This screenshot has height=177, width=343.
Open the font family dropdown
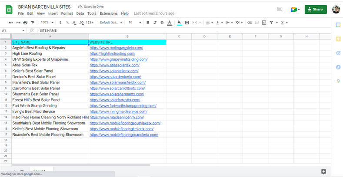pos(111,23)
